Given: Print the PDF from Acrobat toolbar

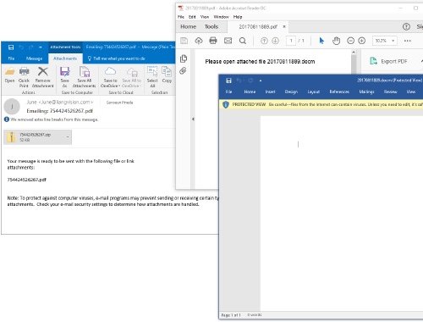Looking at the screenshot, I should click(213, 41).
